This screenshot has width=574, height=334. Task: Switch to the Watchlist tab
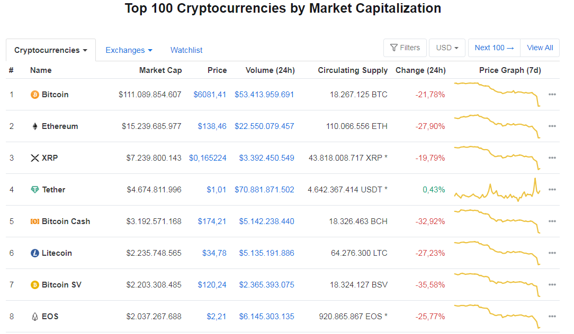coord(186,50)
